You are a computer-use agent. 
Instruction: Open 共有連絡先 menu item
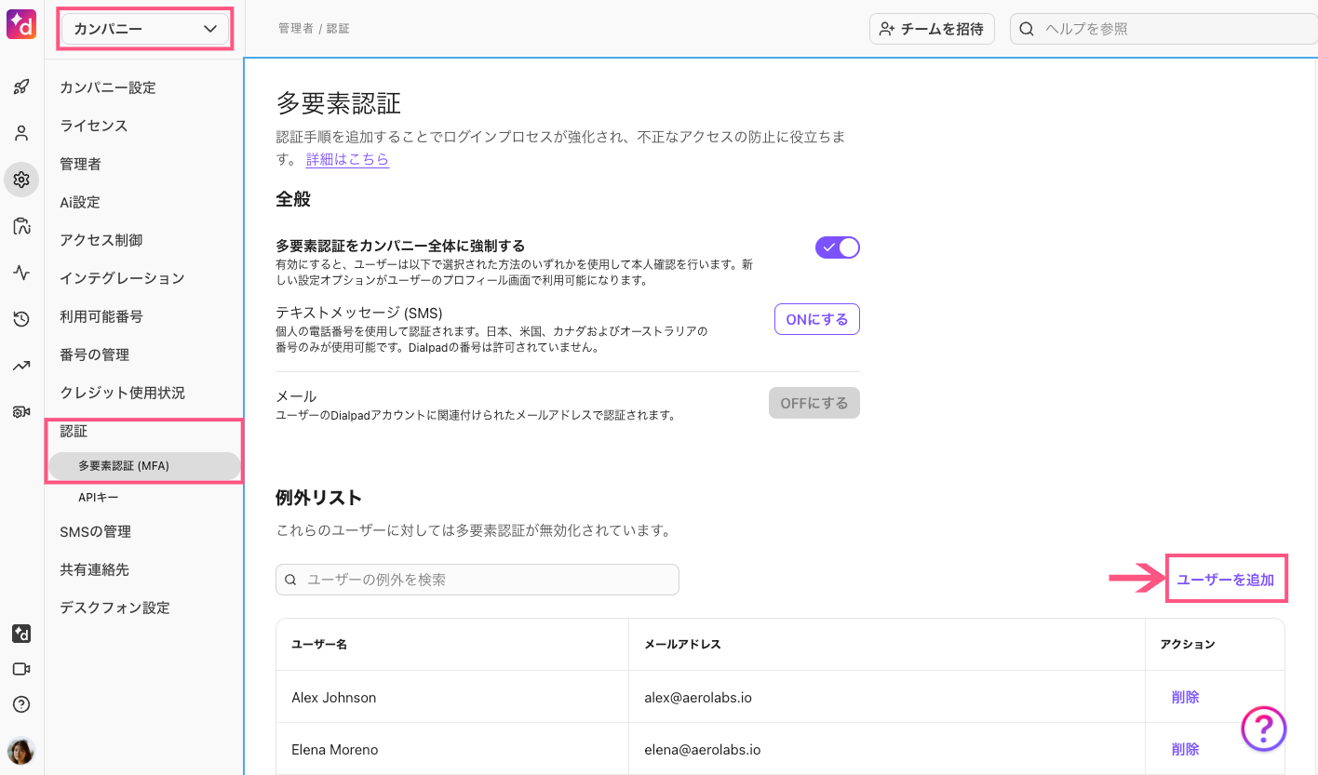coord(94,569)
